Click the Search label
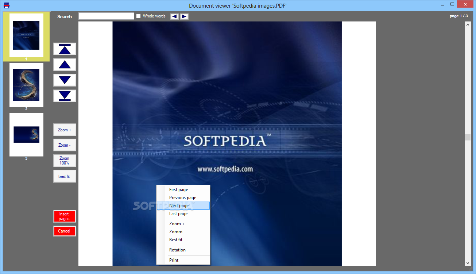 tap(65, 16)
